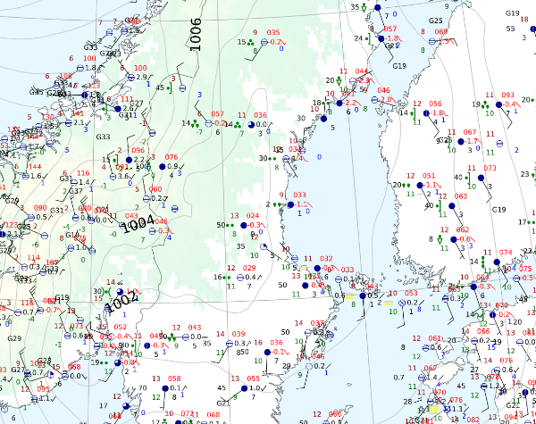Click the pressure tendency value -2.0
The height and width of the screenshot is (424, 536).
point(385,99)
